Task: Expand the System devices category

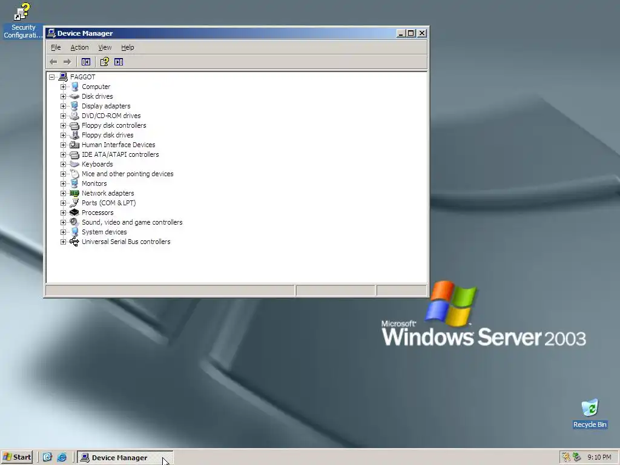Action: (x=63, y=232)
